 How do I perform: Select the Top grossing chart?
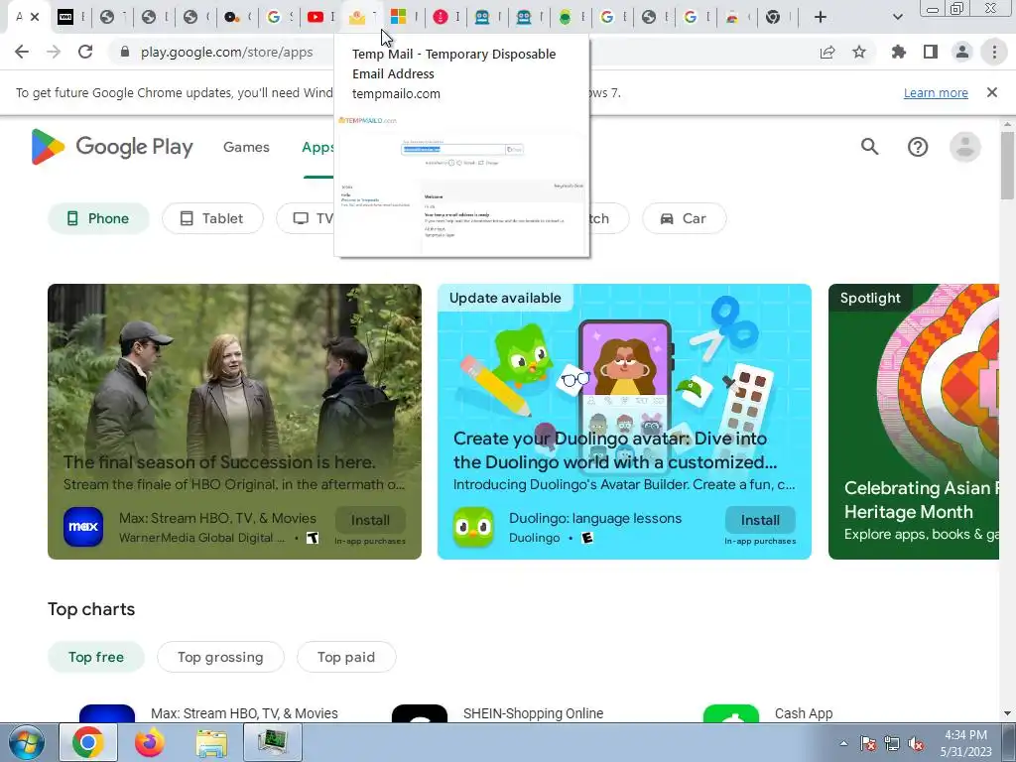[220, 657]
